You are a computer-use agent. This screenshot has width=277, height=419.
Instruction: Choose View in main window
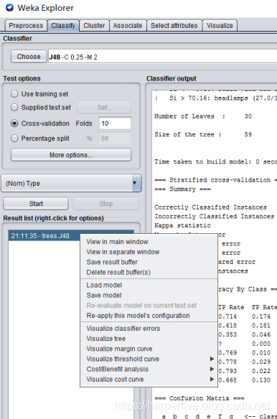(149, 242)
